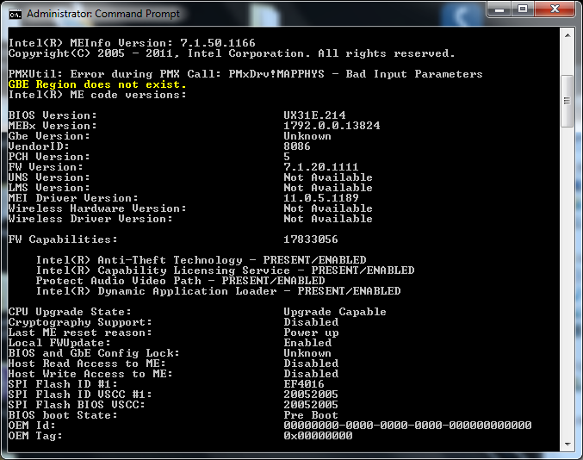Click the Last ME reset reason 'Power up'
This screenshot has width=583, height=460.
[311, 333]
